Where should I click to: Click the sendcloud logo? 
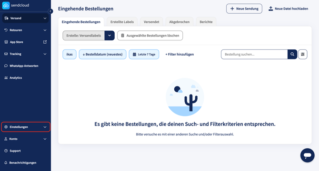[x=16, y=5]
